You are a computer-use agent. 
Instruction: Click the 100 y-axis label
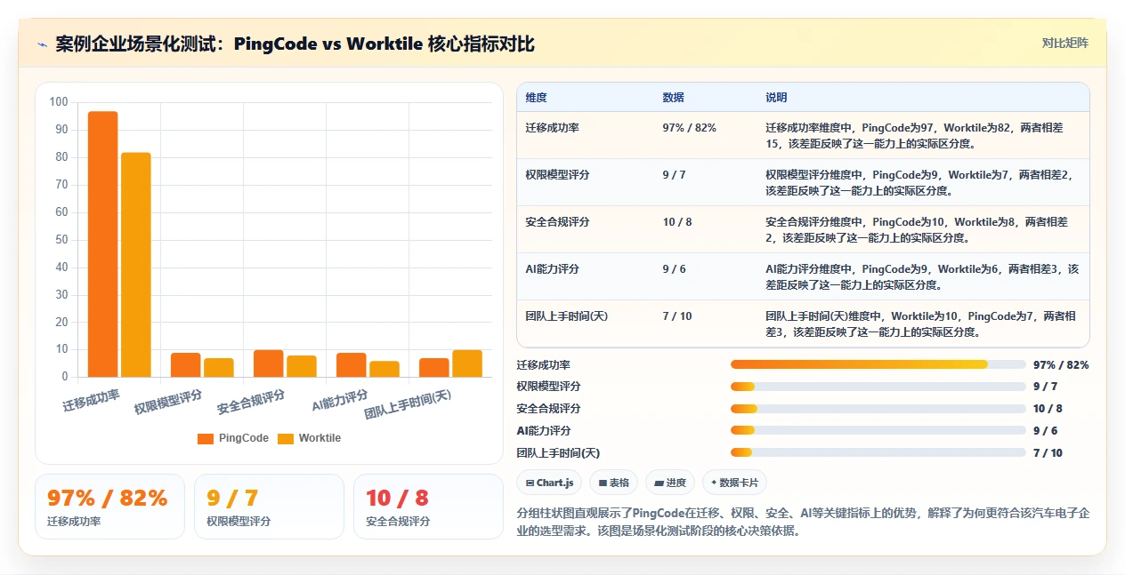[59, 102]
